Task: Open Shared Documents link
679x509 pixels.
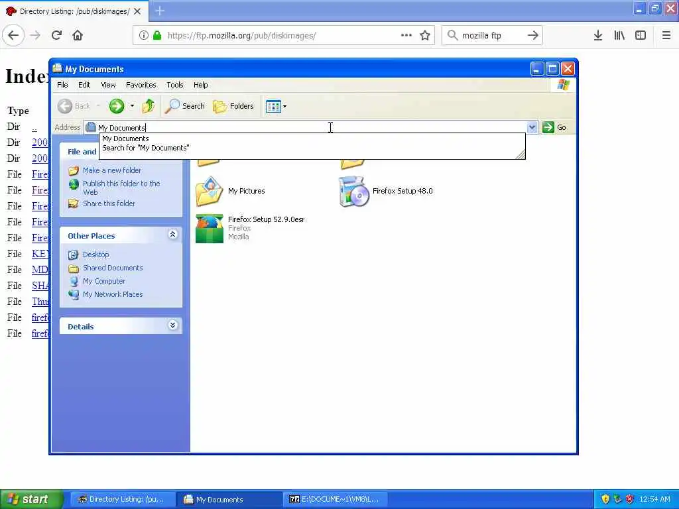Action: coord(113,268)
